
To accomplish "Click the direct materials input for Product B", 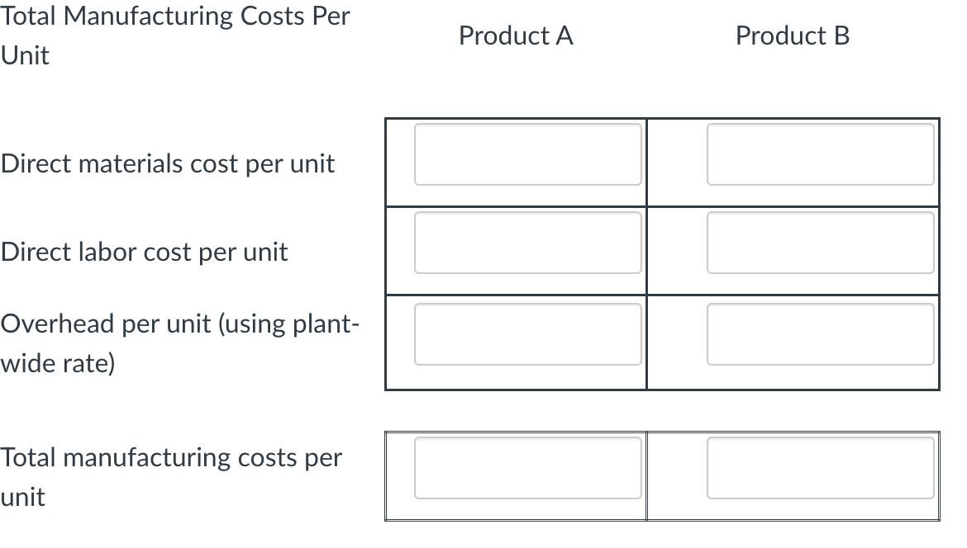I will tap(821, 155).
